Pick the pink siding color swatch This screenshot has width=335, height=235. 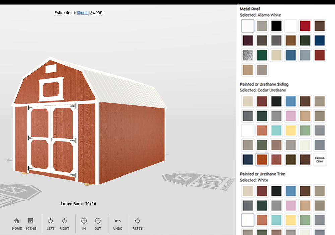click(x=291, y=116)
